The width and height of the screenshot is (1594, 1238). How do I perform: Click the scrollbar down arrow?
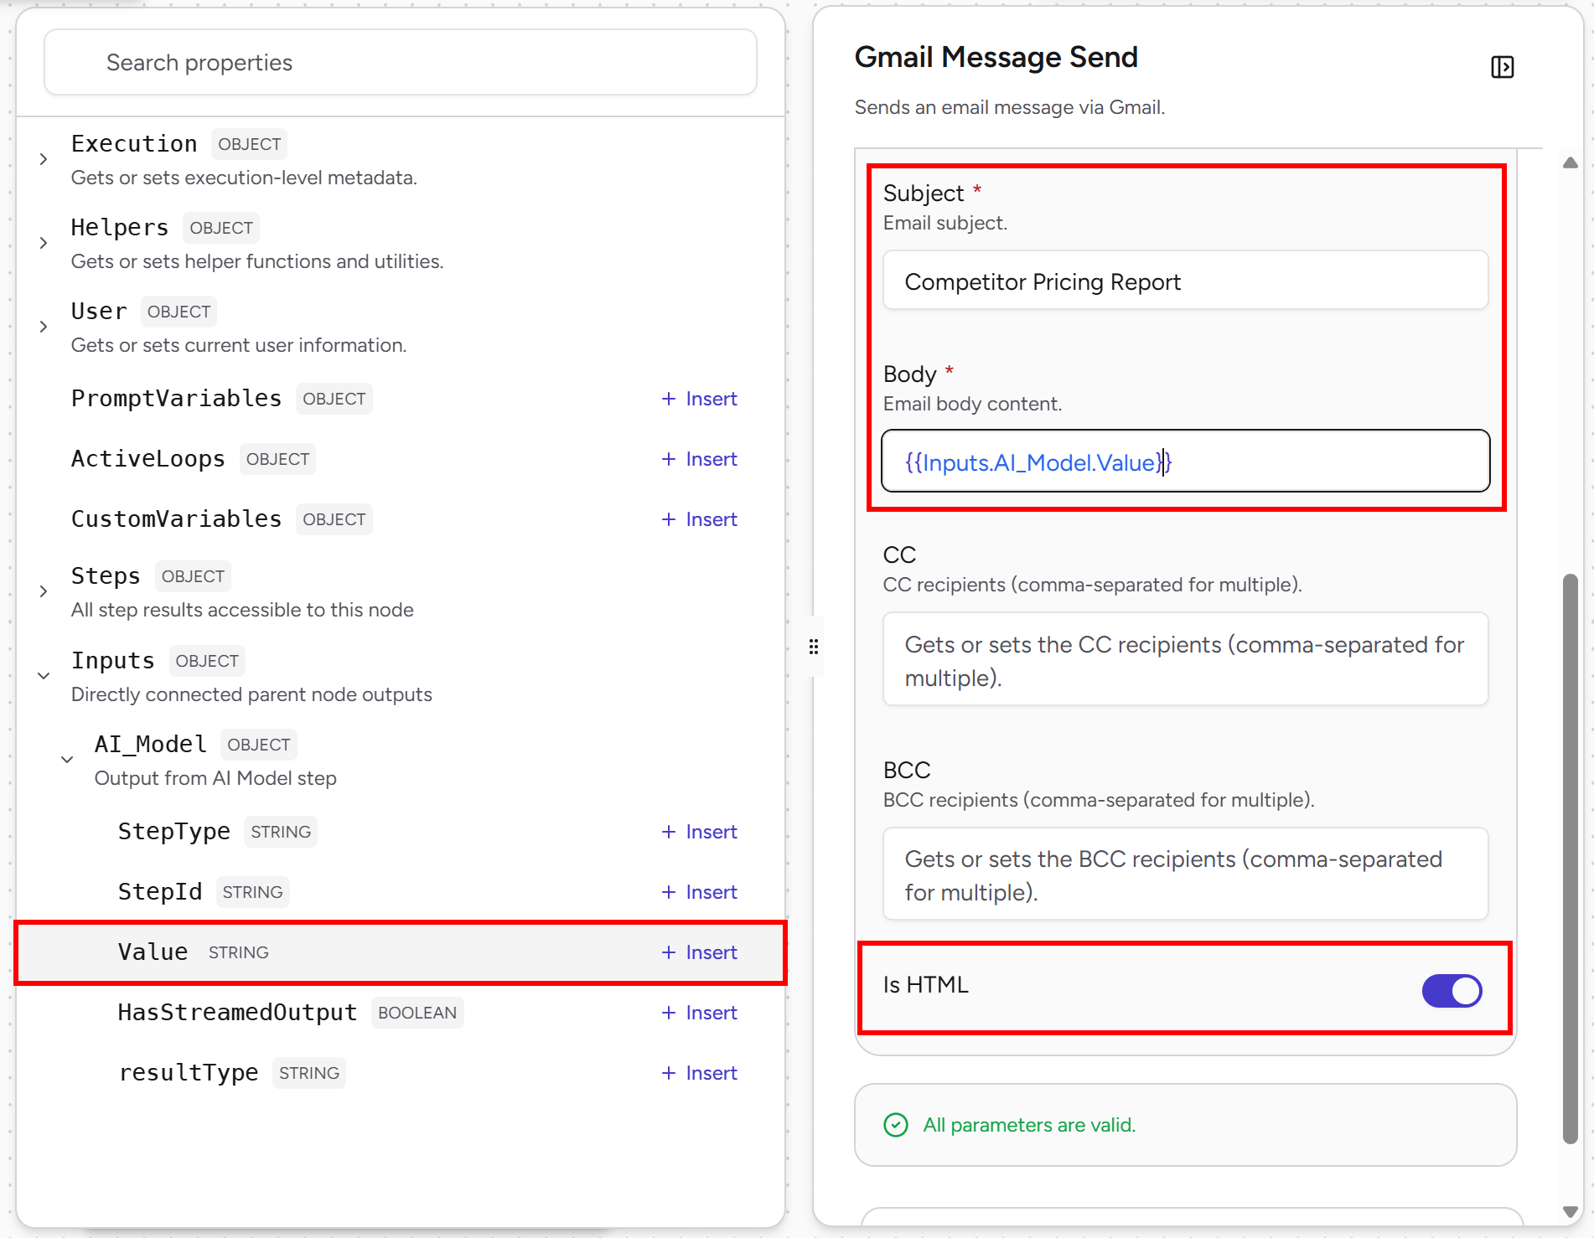pyautogui.click(x=1571, y=1211)
